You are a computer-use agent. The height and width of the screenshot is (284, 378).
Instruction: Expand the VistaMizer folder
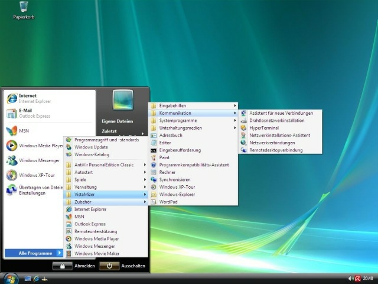coord(106,195)
